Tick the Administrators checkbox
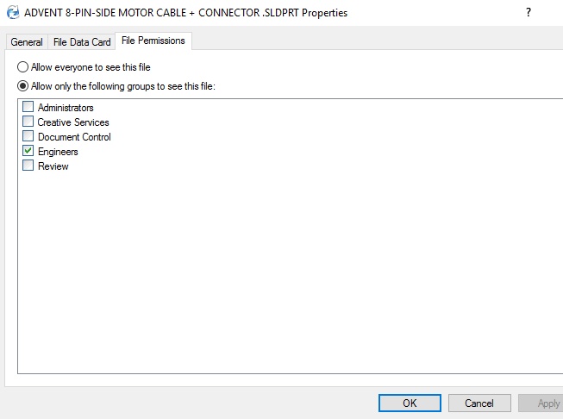The height and width of the screenshot is (419, 563). 28,107
